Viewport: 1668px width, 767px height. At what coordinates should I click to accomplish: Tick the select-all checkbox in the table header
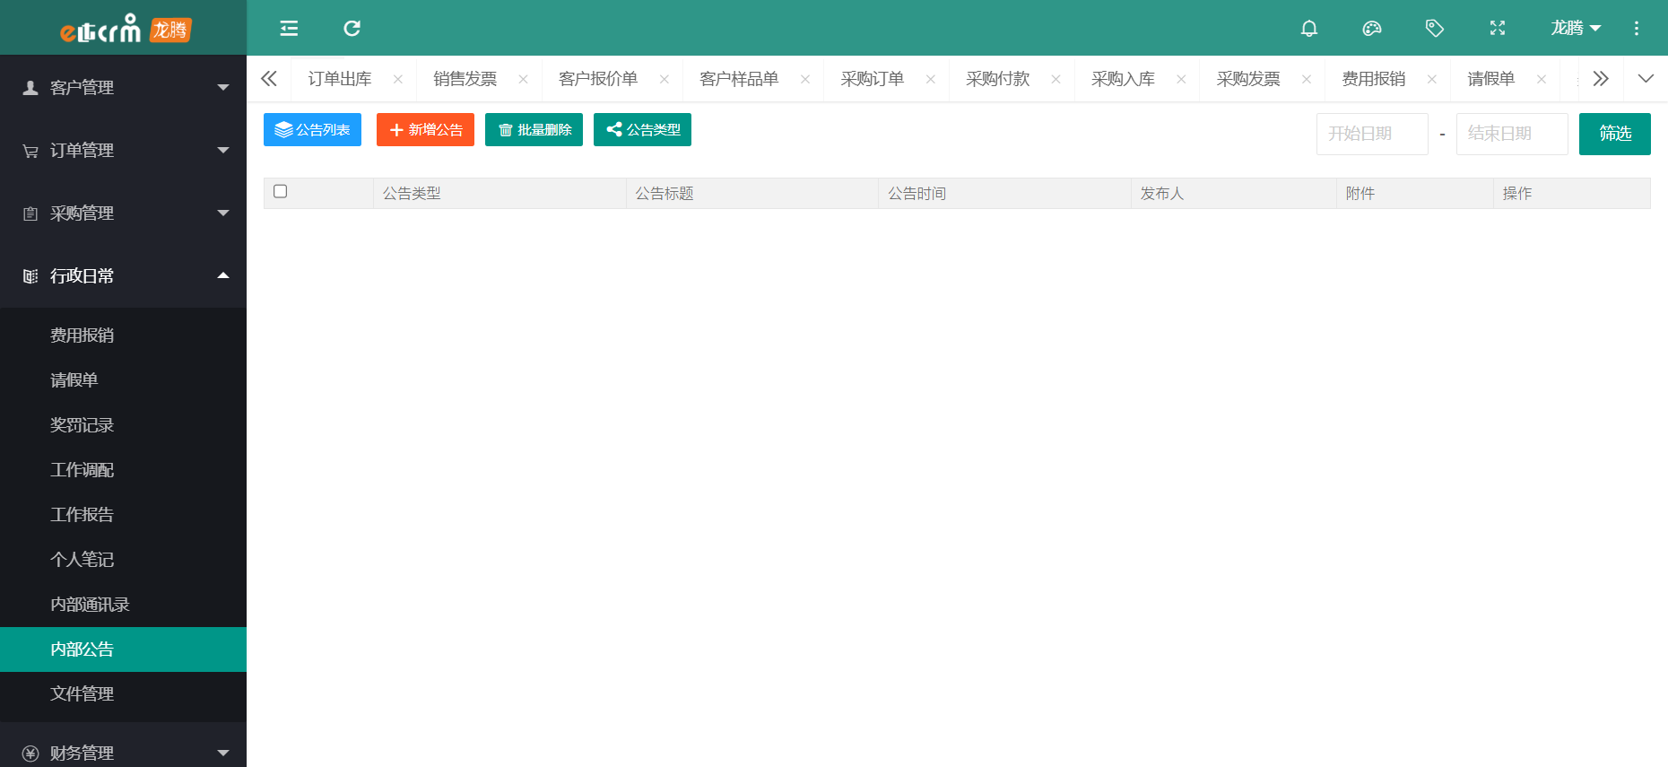[x=281, y=192]
